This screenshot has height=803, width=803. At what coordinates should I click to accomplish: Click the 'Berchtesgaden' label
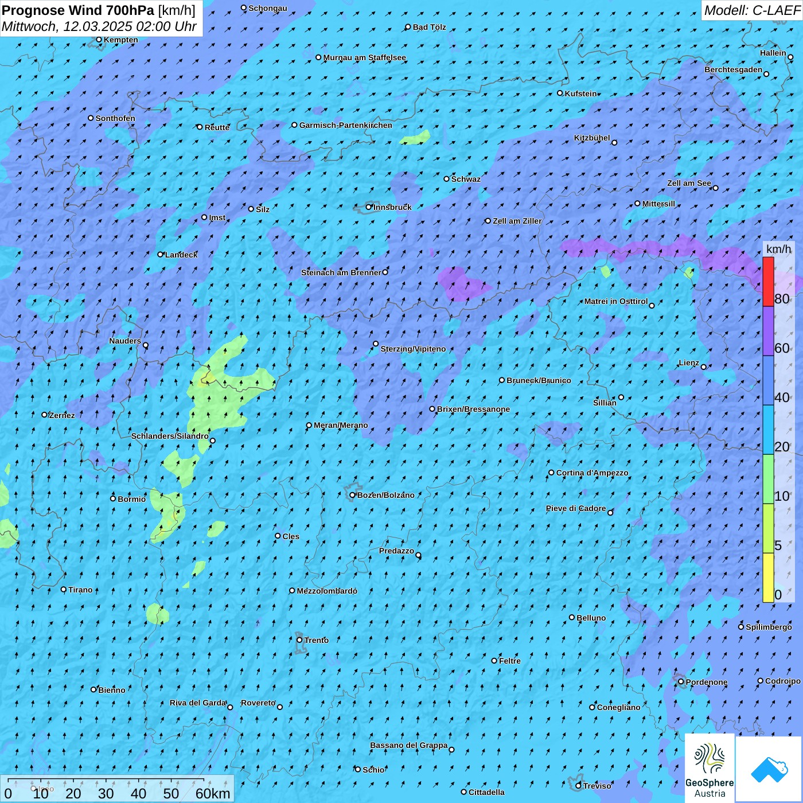734,69
